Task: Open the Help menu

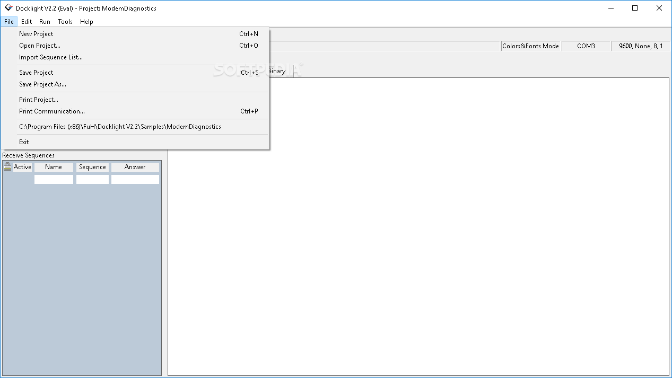Action: coord(86,22)
